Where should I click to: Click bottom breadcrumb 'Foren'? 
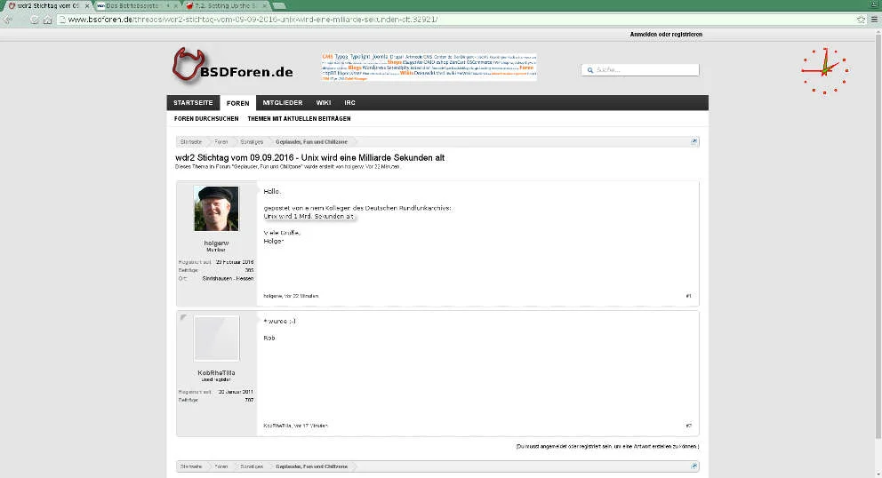[221, 466]
